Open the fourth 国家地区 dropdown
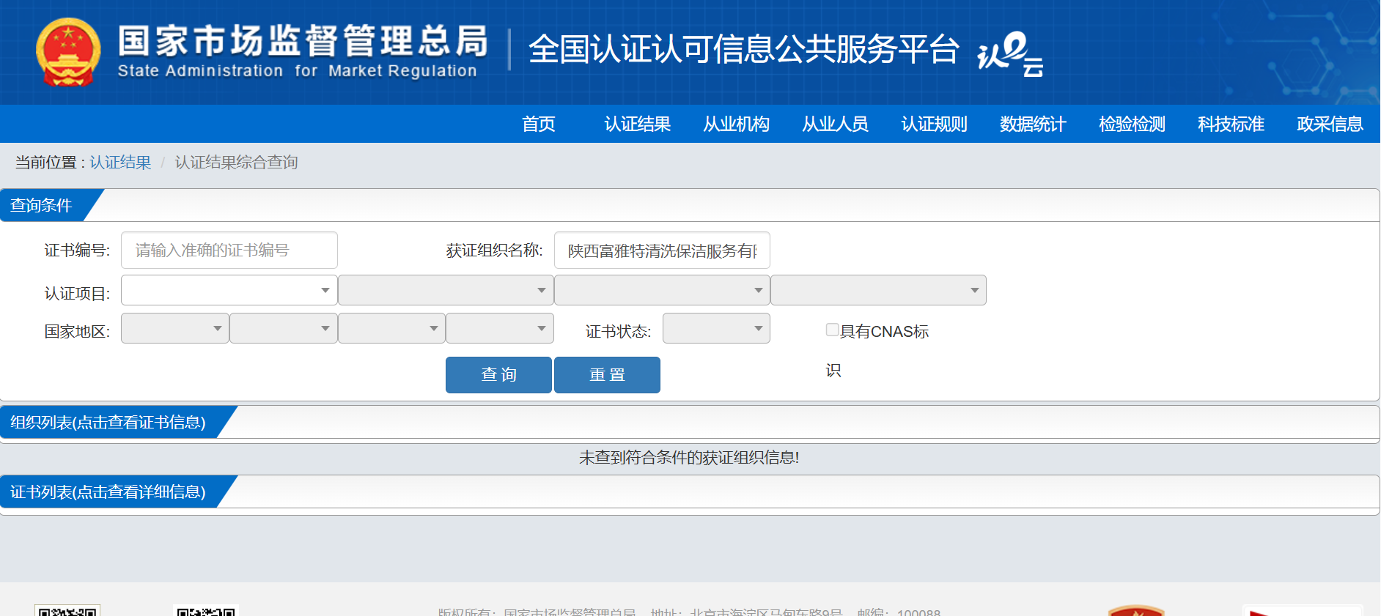1381x616 pixels. point(500,328)
